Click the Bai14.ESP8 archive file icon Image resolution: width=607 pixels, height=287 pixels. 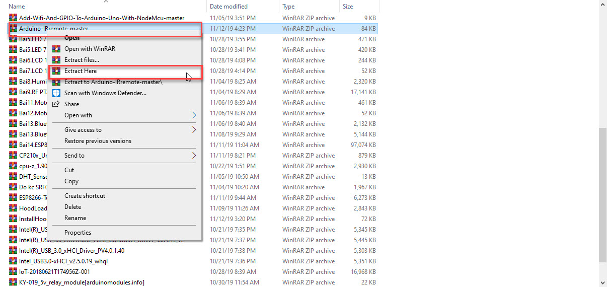tap(13, 145)
